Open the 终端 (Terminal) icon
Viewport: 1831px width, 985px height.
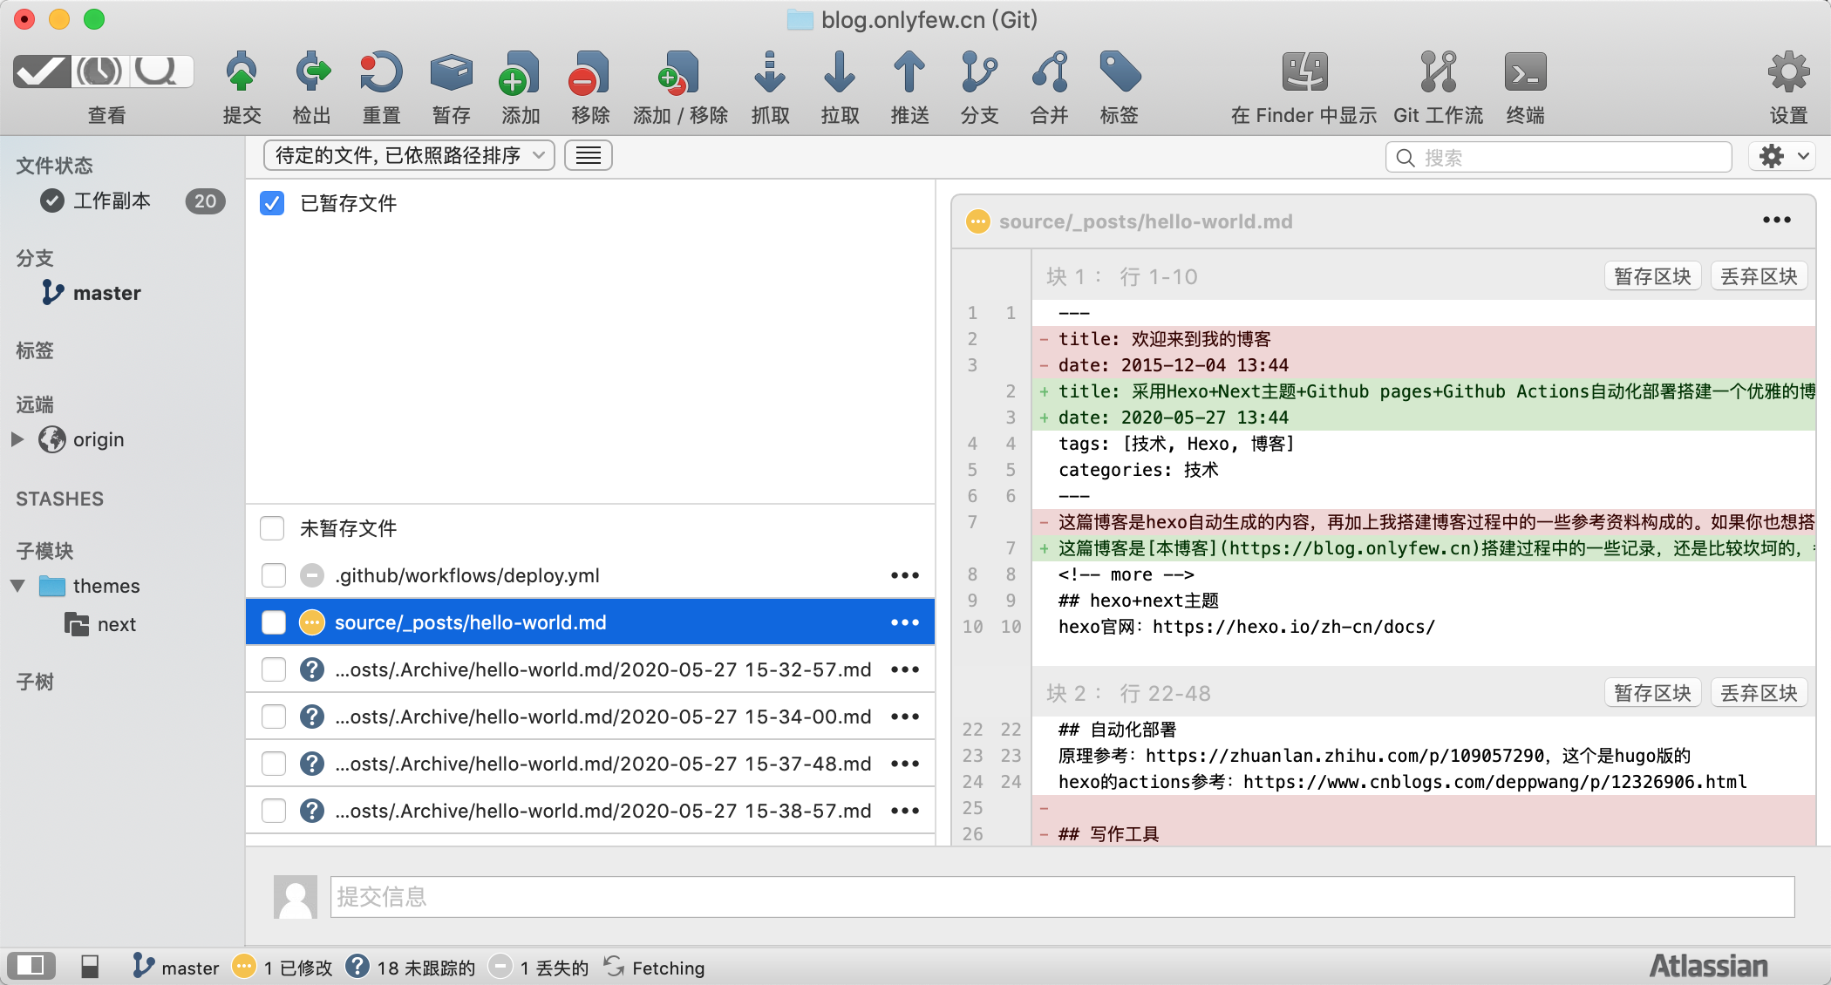point(1525,73)
